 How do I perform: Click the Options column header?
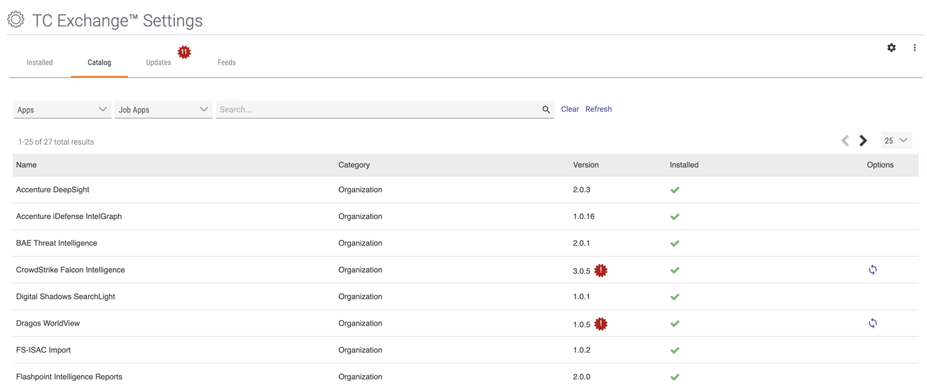880,165
